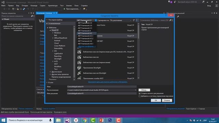Open the 'Отладка' menu
219x123 pixels.
(25, 5)
